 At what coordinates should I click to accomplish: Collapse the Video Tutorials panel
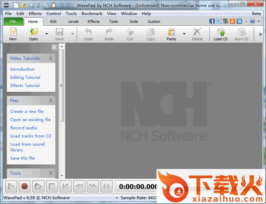pyautogui.click(x=51, y=58)
